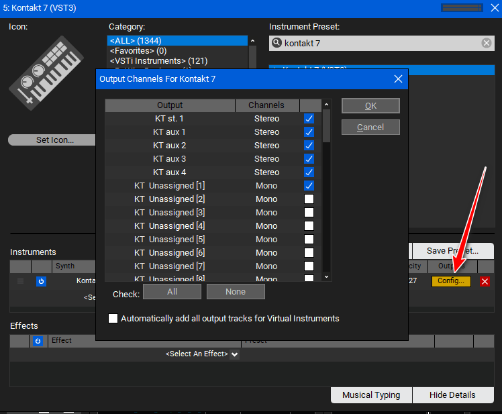Click category list scroll up arrow
502x414 pixels.
click(x=252, y=41)
